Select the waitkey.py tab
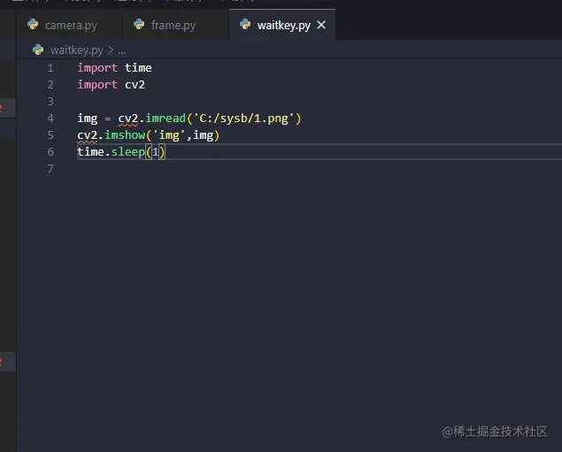Image resolution: width=562 pixels, height=452 pixels. [x=282, y=25]
